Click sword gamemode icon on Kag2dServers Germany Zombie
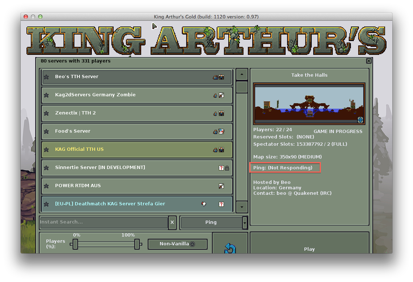This screenshot has height=282, width=413. [221, 95]
